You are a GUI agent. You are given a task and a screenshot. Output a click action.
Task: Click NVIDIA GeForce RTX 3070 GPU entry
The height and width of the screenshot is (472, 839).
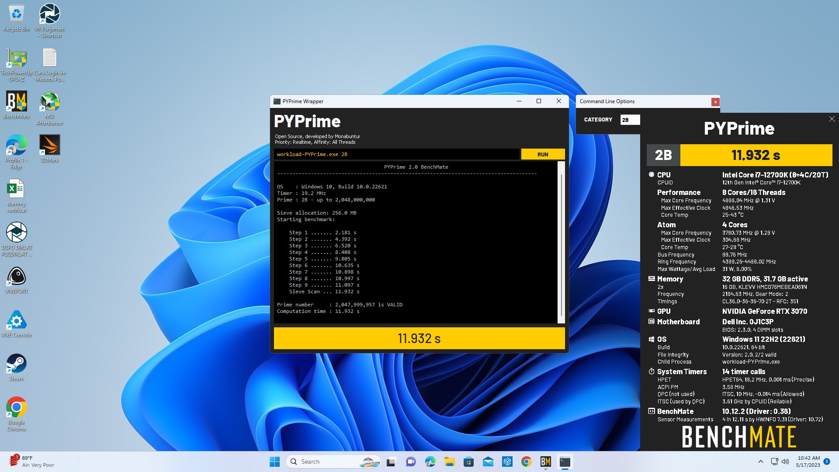click(x=765, y=311)
